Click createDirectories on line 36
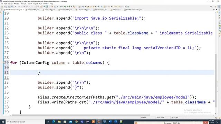Screen dimensions: 221x124 71,97
